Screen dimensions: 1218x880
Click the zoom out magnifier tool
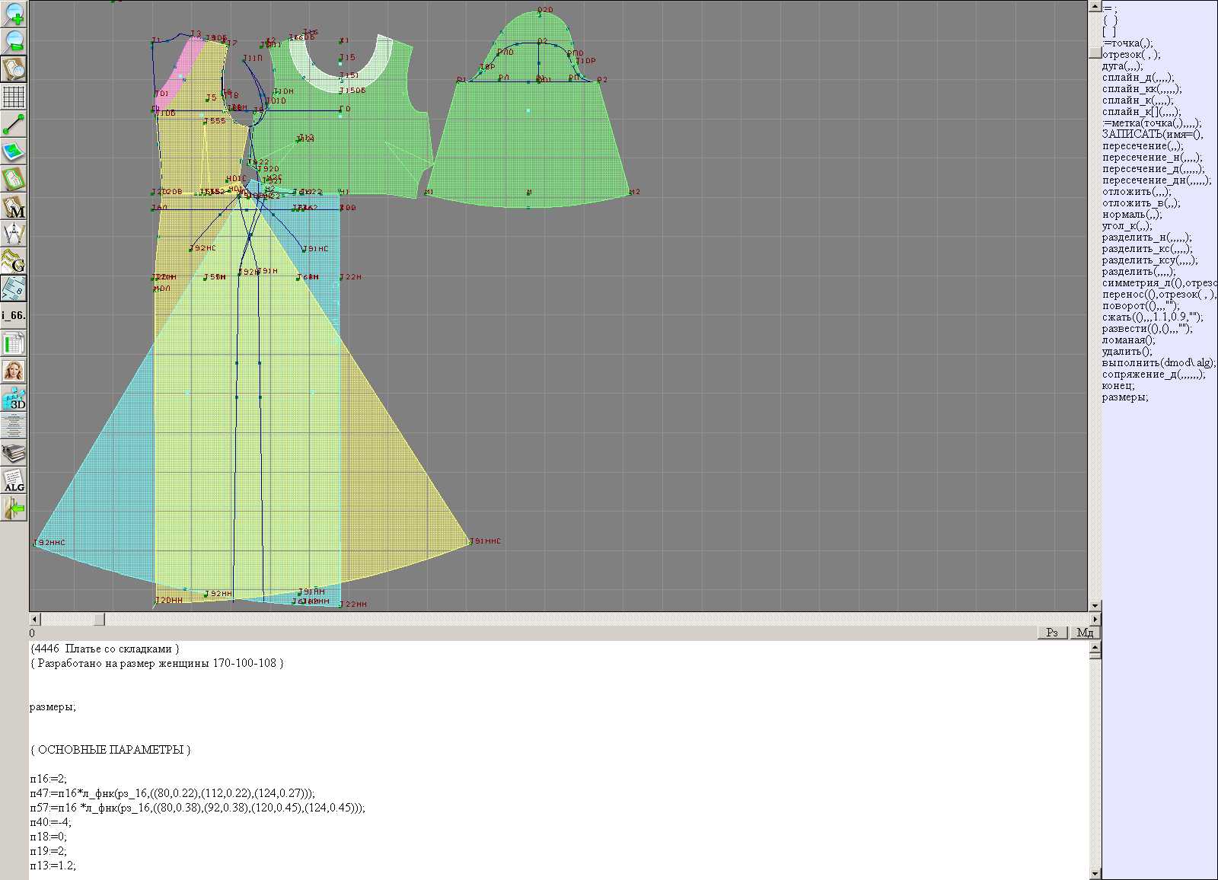[14, 41]
